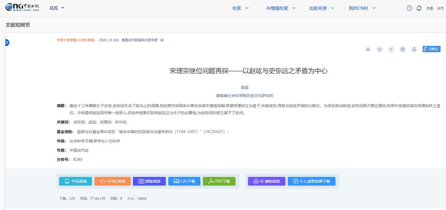The width and height of the screenshot is (446, 210).
Task: Open notifications bell in top header
Action: [x=419, y=8]
